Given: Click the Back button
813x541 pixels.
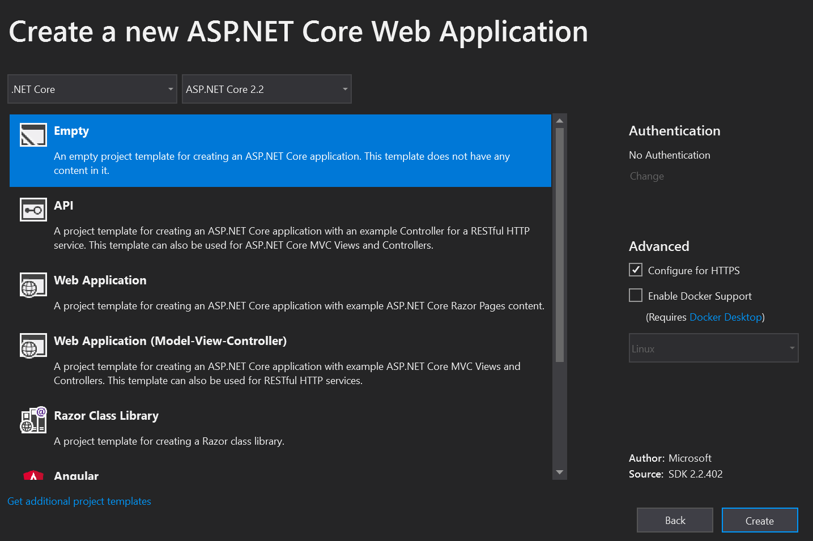Looking at the screenshot, I should click(675, 520).
